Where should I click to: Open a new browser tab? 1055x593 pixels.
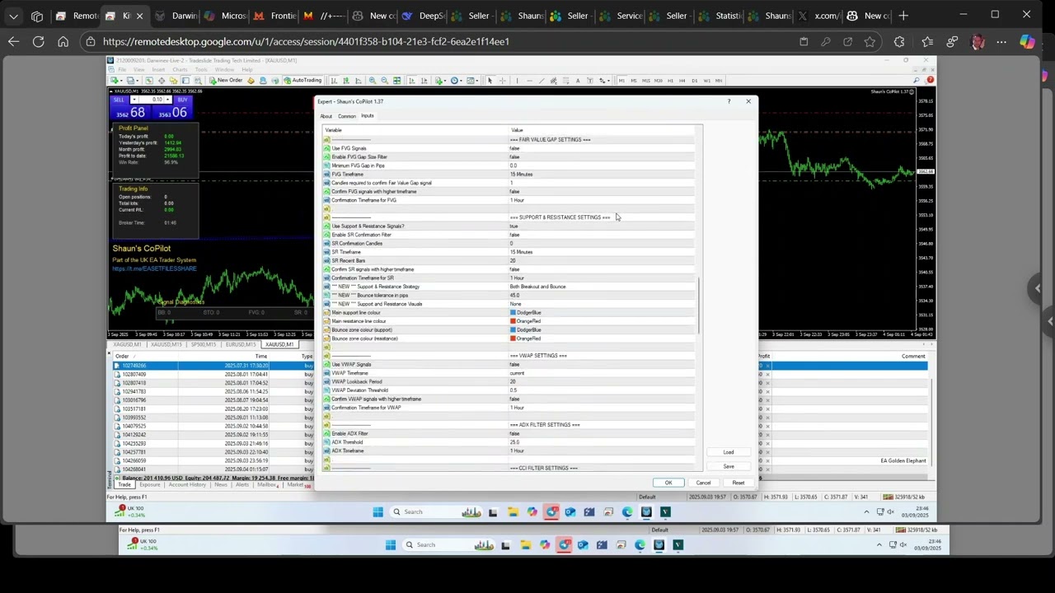(903, 16)
